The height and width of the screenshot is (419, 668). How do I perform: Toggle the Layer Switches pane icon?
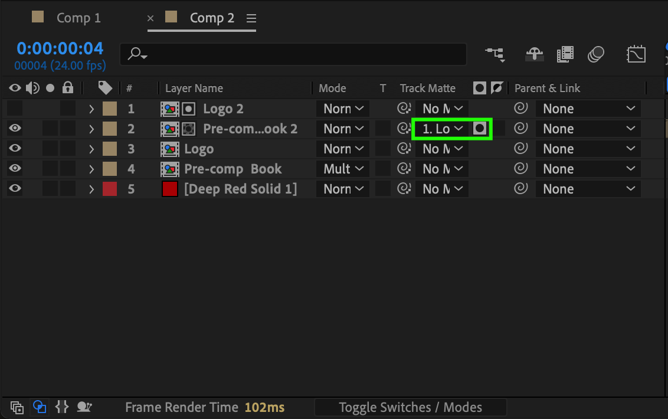(17, 407)
